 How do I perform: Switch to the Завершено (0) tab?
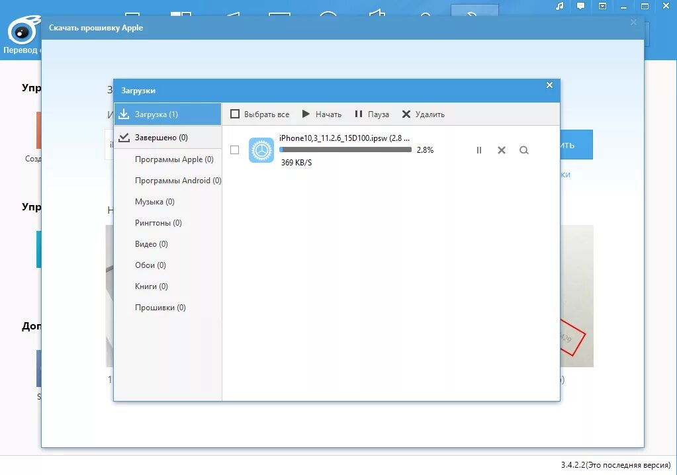167,138
